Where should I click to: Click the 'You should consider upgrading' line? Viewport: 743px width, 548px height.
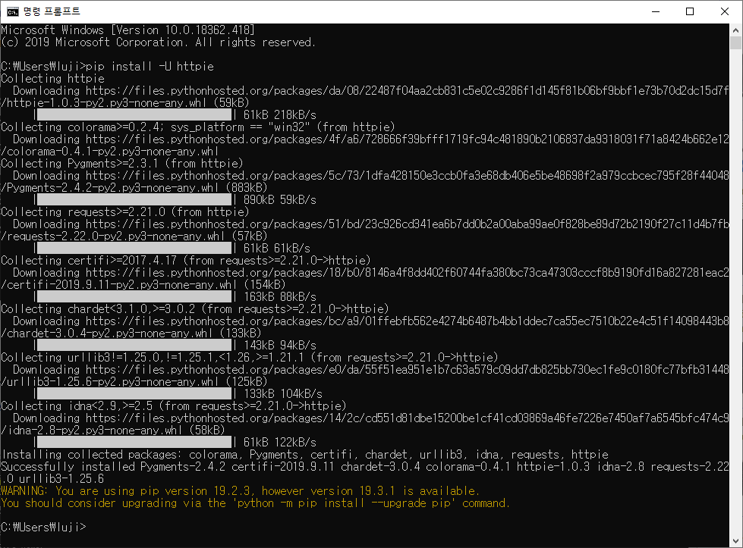pyautogui.click(x=256, y=503)
